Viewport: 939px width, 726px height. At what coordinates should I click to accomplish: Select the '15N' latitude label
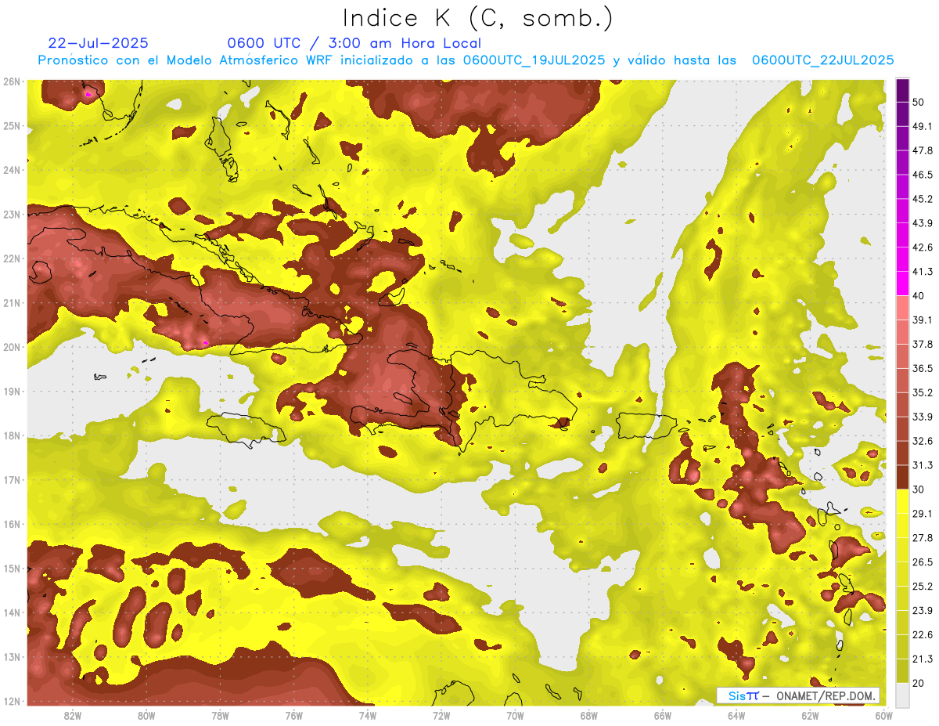click(x=11, y=568)
